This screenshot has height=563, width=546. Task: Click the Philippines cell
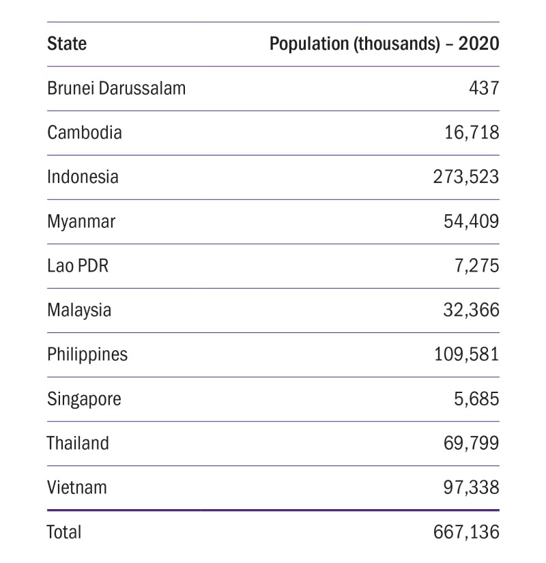pos(87,355)
